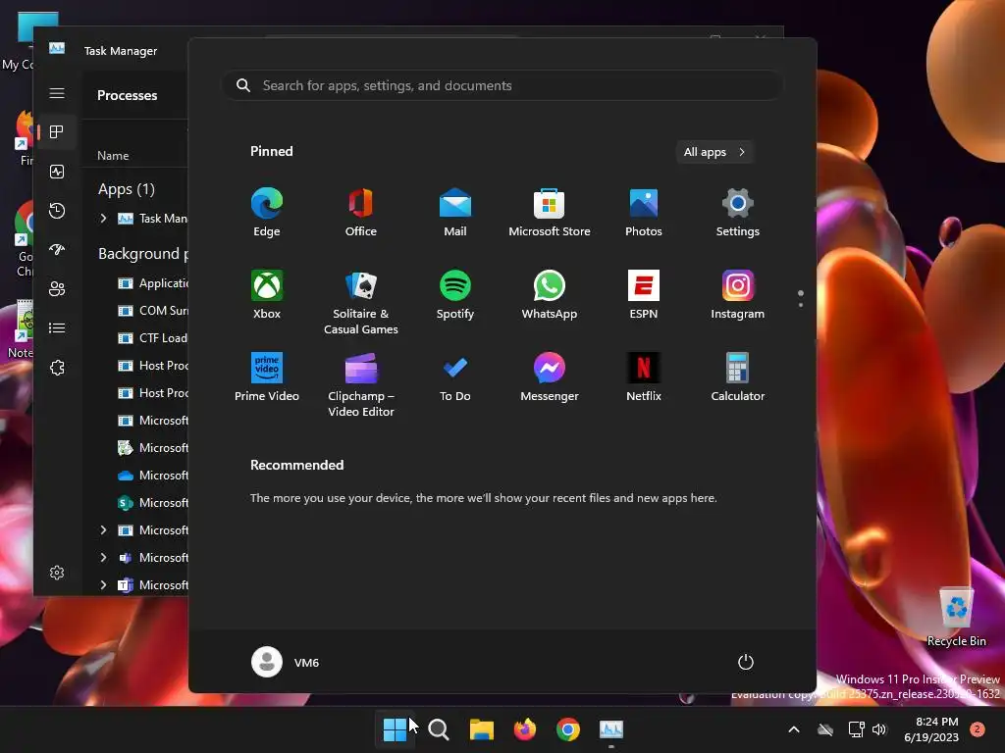Open the Netflix app
This screenshot has height=753, width=1005.
[644, 377]
